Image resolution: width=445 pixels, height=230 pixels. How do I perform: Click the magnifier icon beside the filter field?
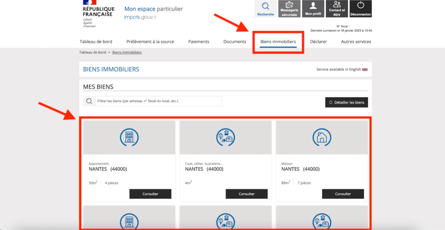[x=89, y=101]
